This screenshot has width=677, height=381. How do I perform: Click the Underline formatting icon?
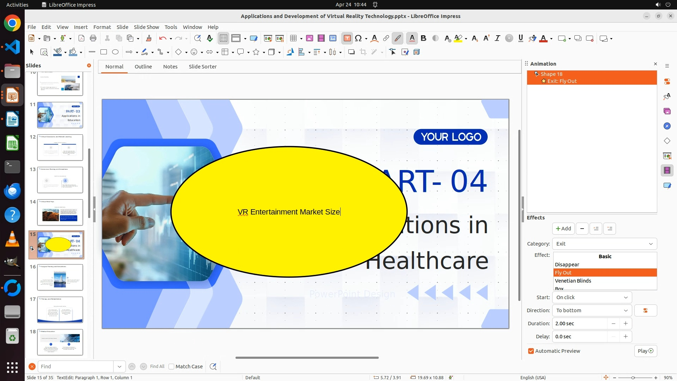[x=520, y=38]
